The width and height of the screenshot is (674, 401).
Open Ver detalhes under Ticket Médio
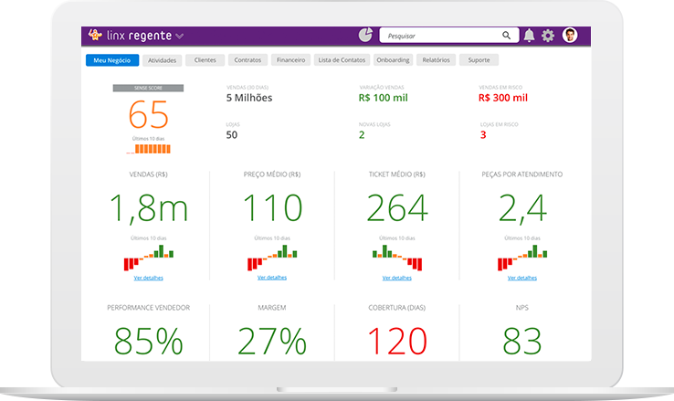(x=396, y=277)
